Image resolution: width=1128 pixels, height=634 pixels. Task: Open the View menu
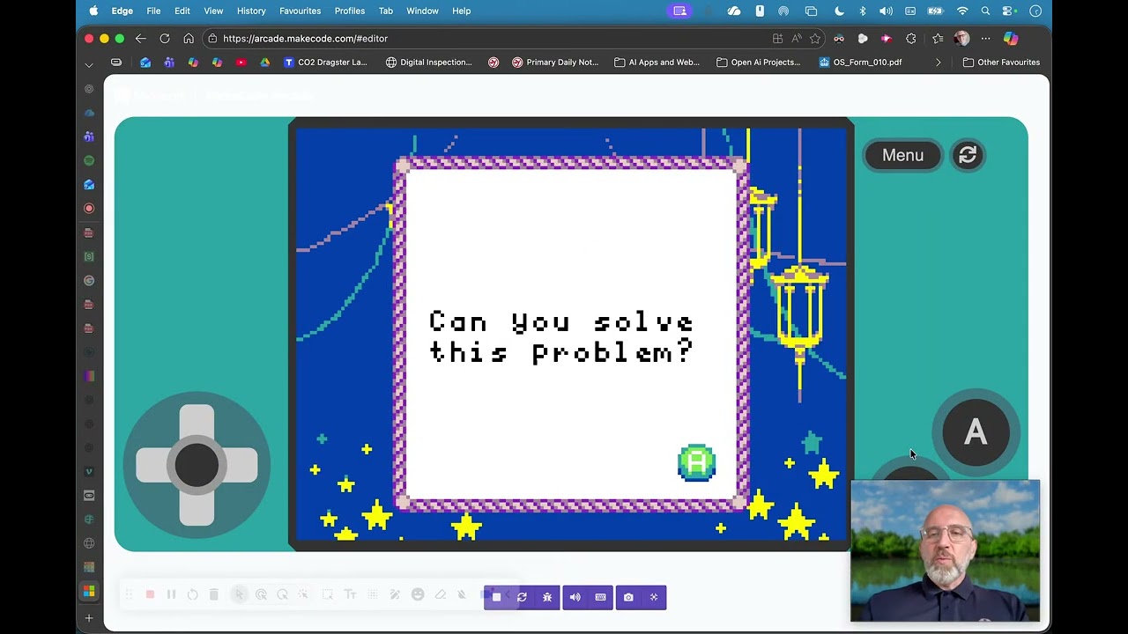pos(213,11)
